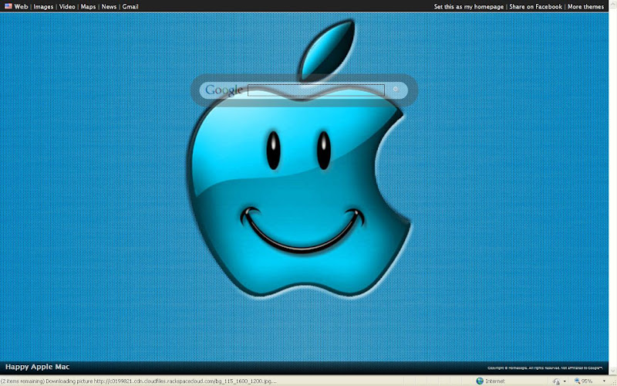617x386 pixels.
Task: Click the Google logo
Action: coord(224,90)
